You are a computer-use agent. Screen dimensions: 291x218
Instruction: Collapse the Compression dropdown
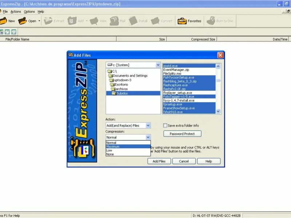coord(148,137)
